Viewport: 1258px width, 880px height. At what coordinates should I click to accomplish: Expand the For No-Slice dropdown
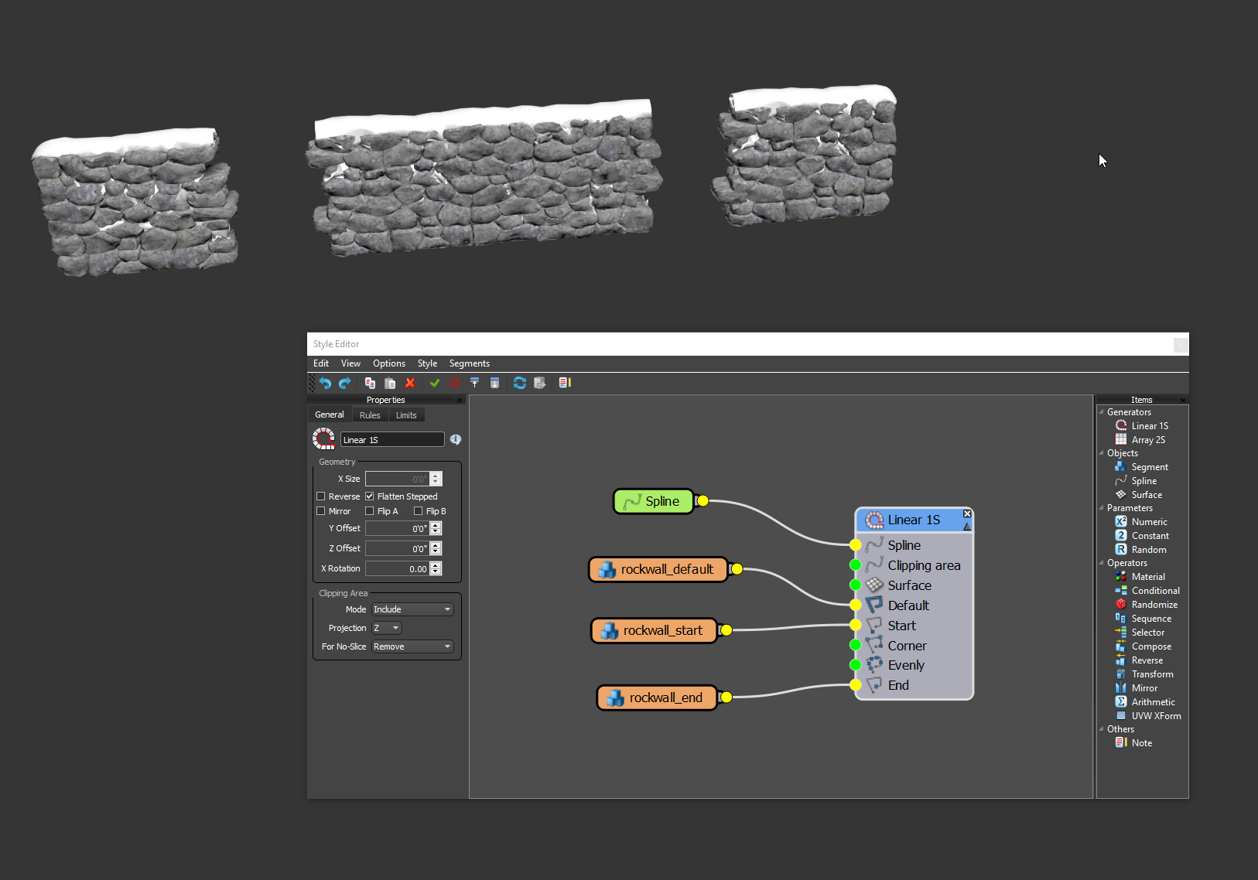point(412,646)
